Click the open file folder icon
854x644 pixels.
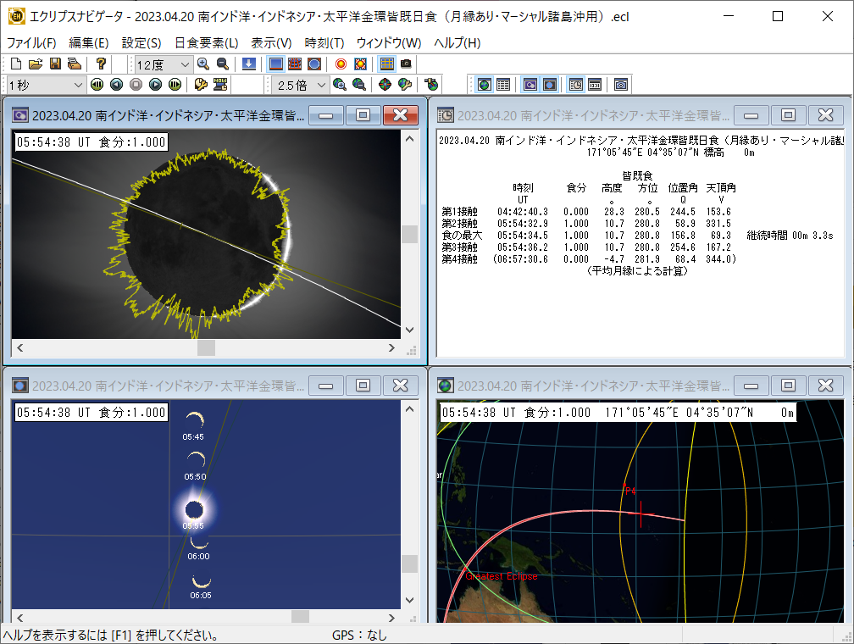(x=35, y=64)
